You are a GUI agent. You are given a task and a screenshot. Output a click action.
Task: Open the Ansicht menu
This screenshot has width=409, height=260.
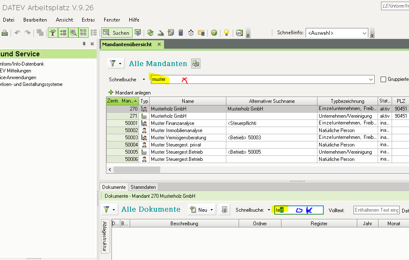point(64,20)
